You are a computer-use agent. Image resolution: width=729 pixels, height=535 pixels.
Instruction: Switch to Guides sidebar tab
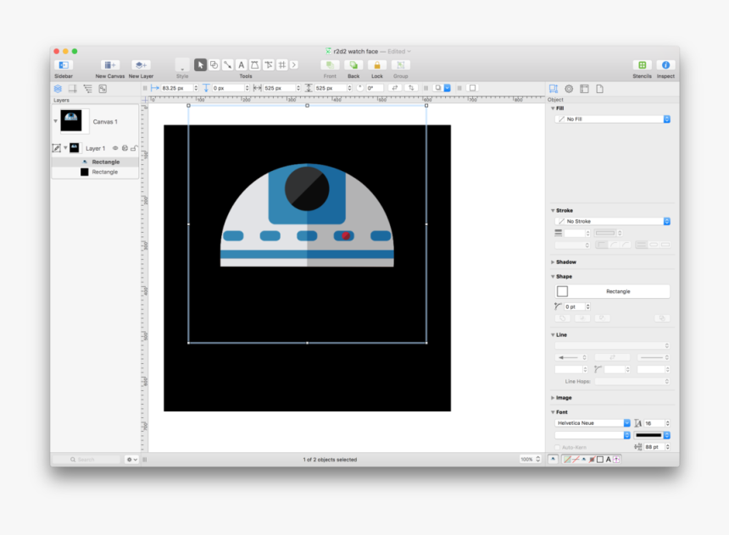click(x=73, y=89)
